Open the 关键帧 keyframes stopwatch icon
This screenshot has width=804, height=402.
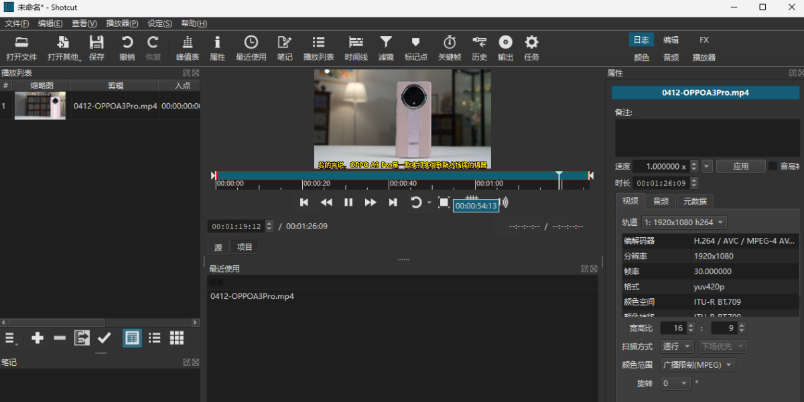click(450, 48)
